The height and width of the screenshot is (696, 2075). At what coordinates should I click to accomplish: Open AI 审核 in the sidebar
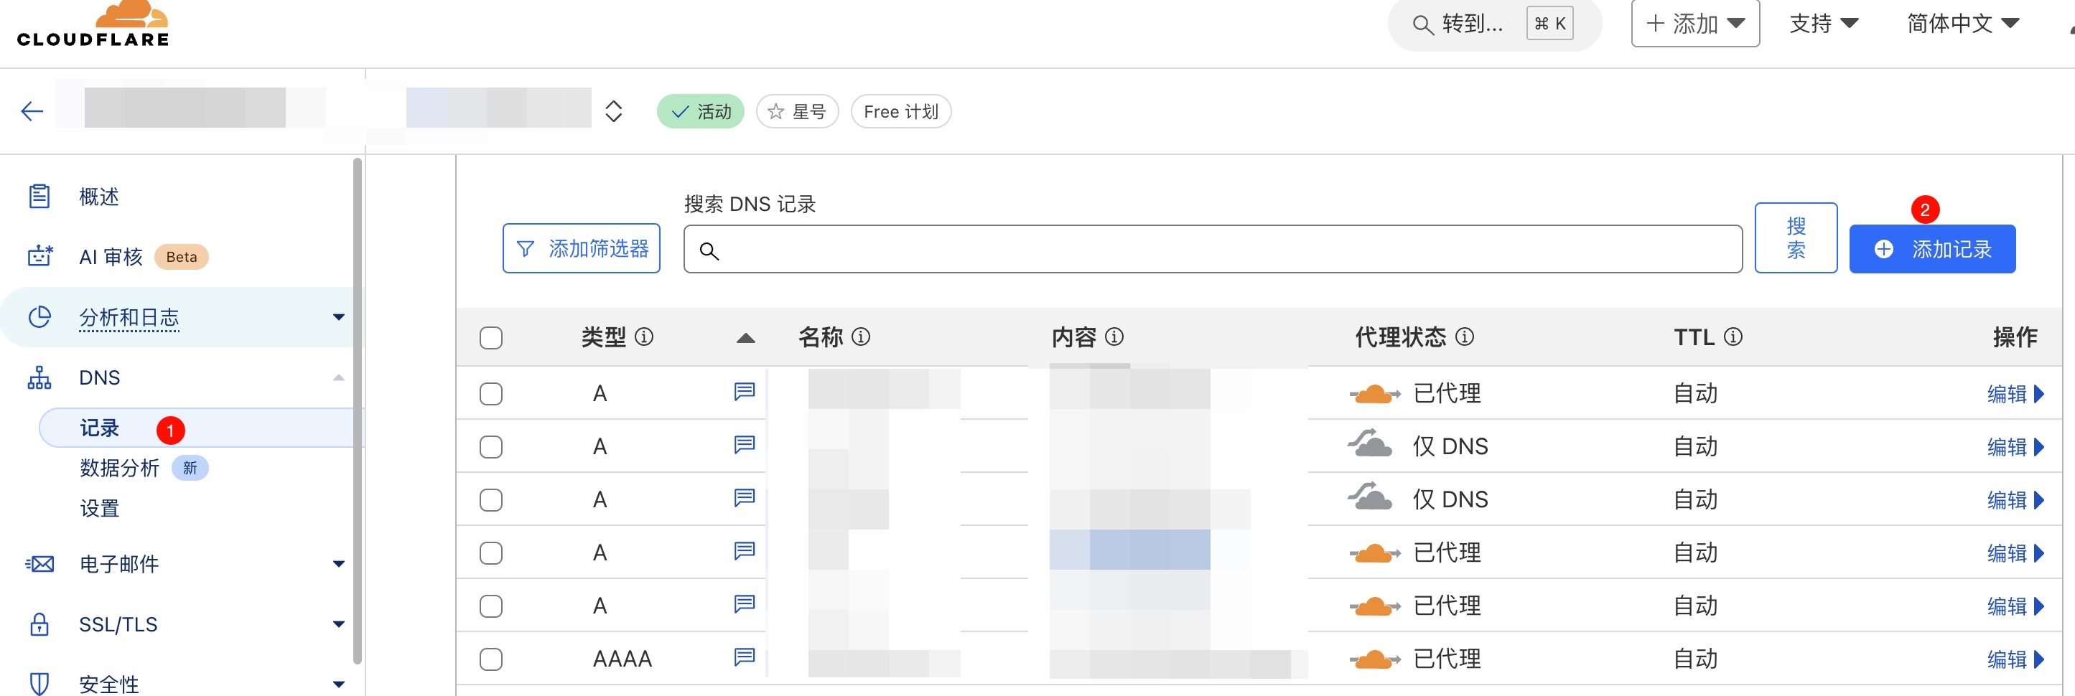[111, 257]
